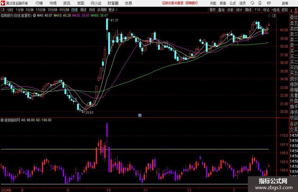Image resolution: width=298 pixels, height=192 pixels.
Task: Switch to the 15分钟 period tab
Action: (x=40, y=10)
